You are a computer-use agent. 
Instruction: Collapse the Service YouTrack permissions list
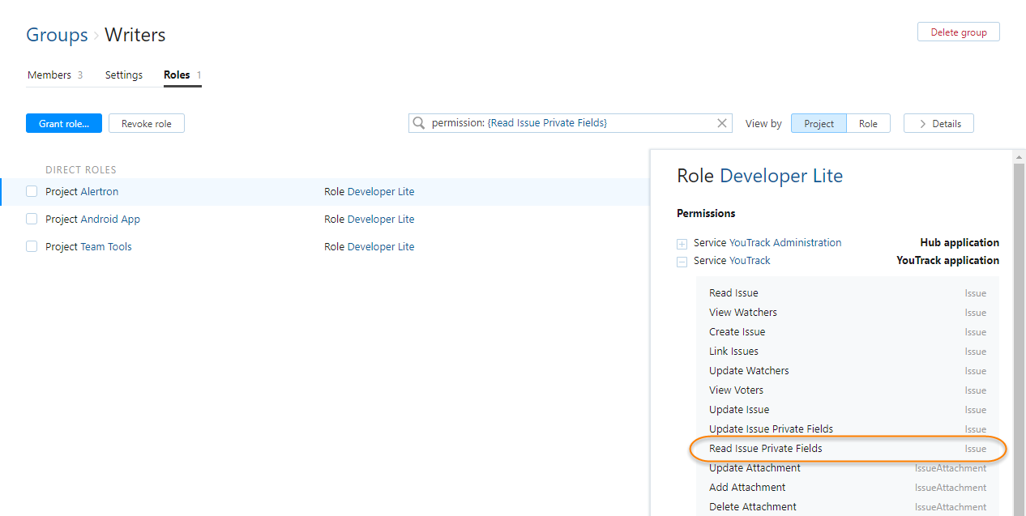(x=682, y=261)
